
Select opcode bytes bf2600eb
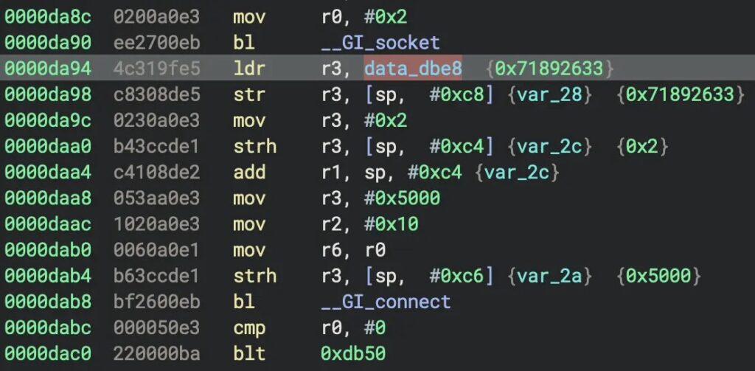(156, 302)
